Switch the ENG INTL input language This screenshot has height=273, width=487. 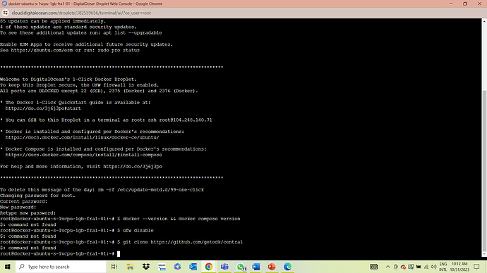coord(443,267)
